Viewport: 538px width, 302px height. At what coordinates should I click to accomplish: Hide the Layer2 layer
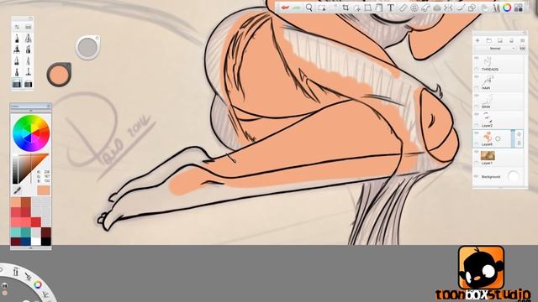(477, 114)
